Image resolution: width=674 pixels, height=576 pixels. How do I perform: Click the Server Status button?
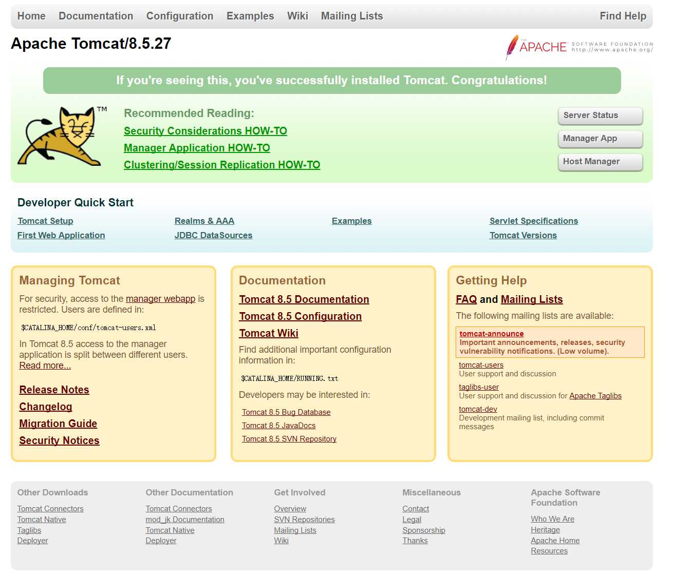click(x=600, y=116)
